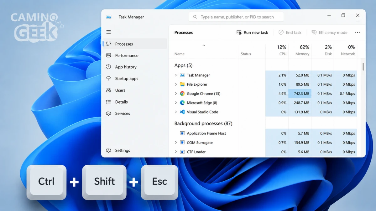376x211 pixels.
Task: Expand the Visual Studio Code row
Action: click(x=176, y=112)
